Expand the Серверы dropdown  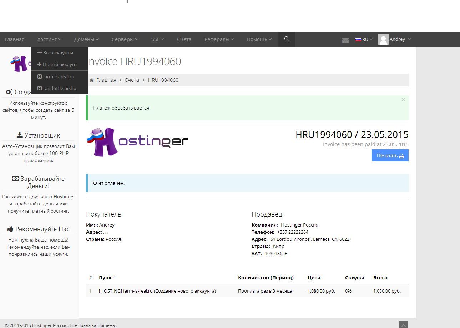tap(125, 39)
